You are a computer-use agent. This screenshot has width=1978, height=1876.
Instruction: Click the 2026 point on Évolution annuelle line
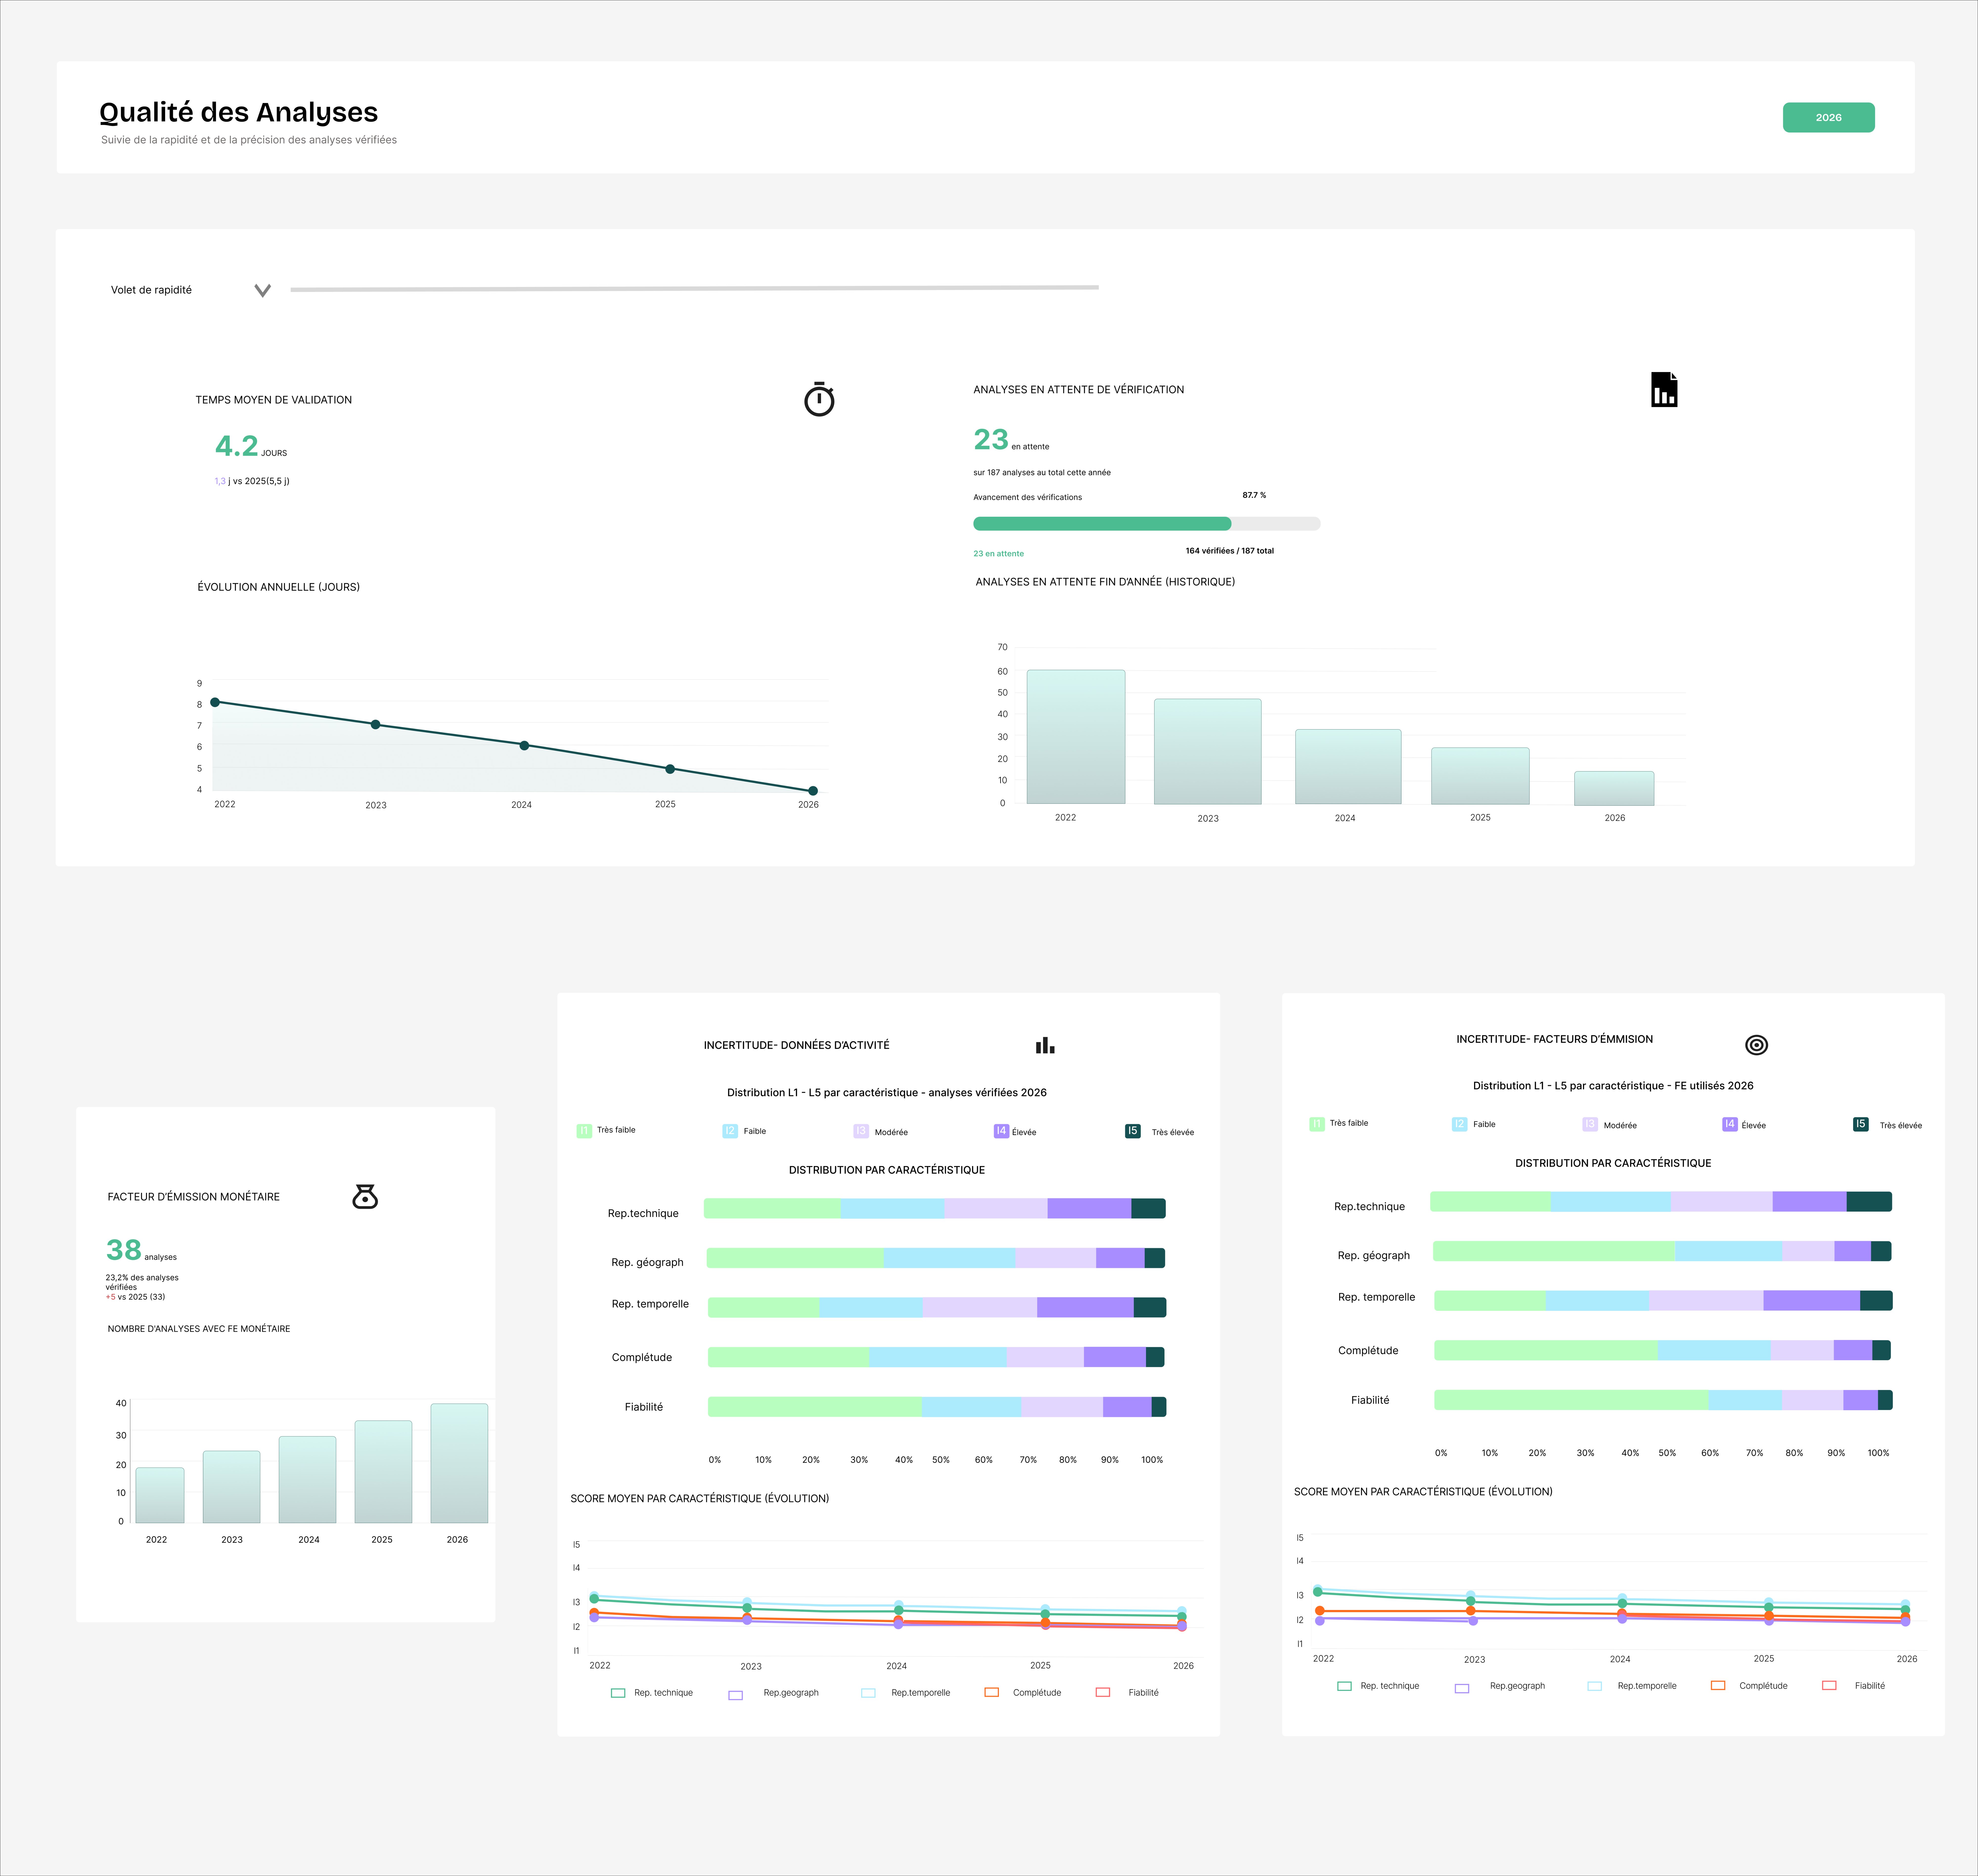point(813,791)
